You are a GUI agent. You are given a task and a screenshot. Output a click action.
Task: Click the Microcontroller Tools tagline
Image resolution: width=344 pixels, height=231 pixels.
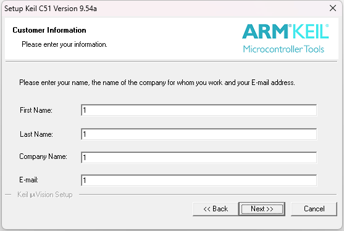(x=283, y=49)
